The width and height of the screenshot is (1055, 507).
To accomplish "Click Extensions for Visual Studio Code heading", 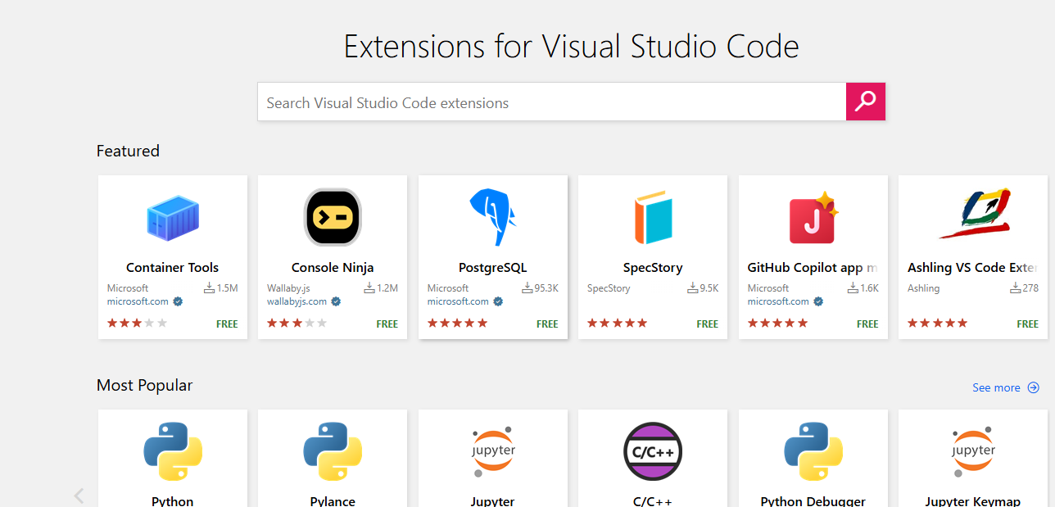I will click(x=572, y=47).
